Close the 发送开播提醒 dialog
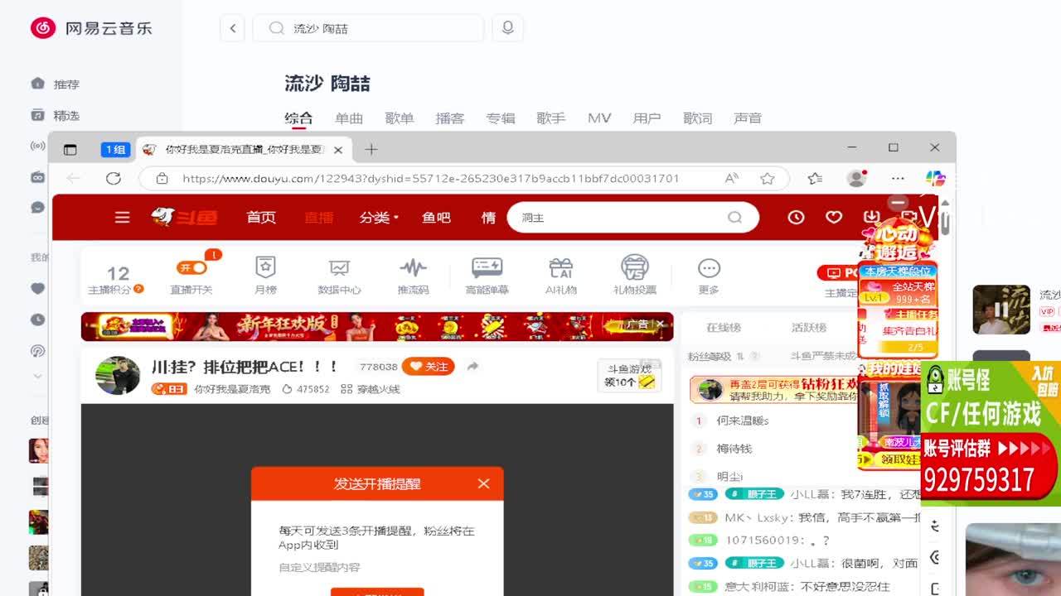Screen dimensions: 1061x596 pyautogui.click(x=483, y=483)
